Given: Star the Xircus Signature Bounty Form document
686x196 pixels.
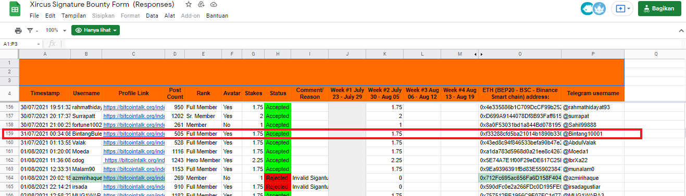Looking at the screenshot, I should coord(189,4).
